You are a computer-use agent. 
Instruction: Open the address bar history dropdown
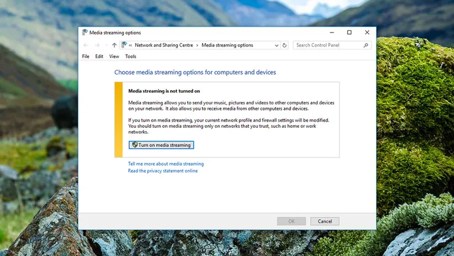coord(276,45)
